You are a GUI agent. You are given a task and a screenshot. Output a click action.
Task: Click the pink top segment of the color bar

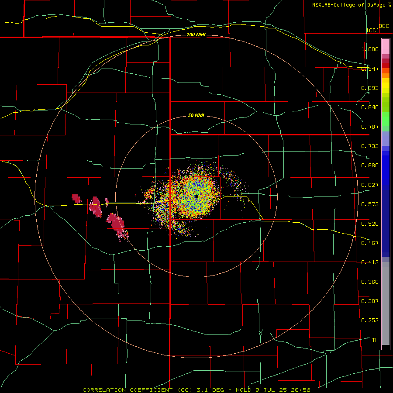coord(386,47)
